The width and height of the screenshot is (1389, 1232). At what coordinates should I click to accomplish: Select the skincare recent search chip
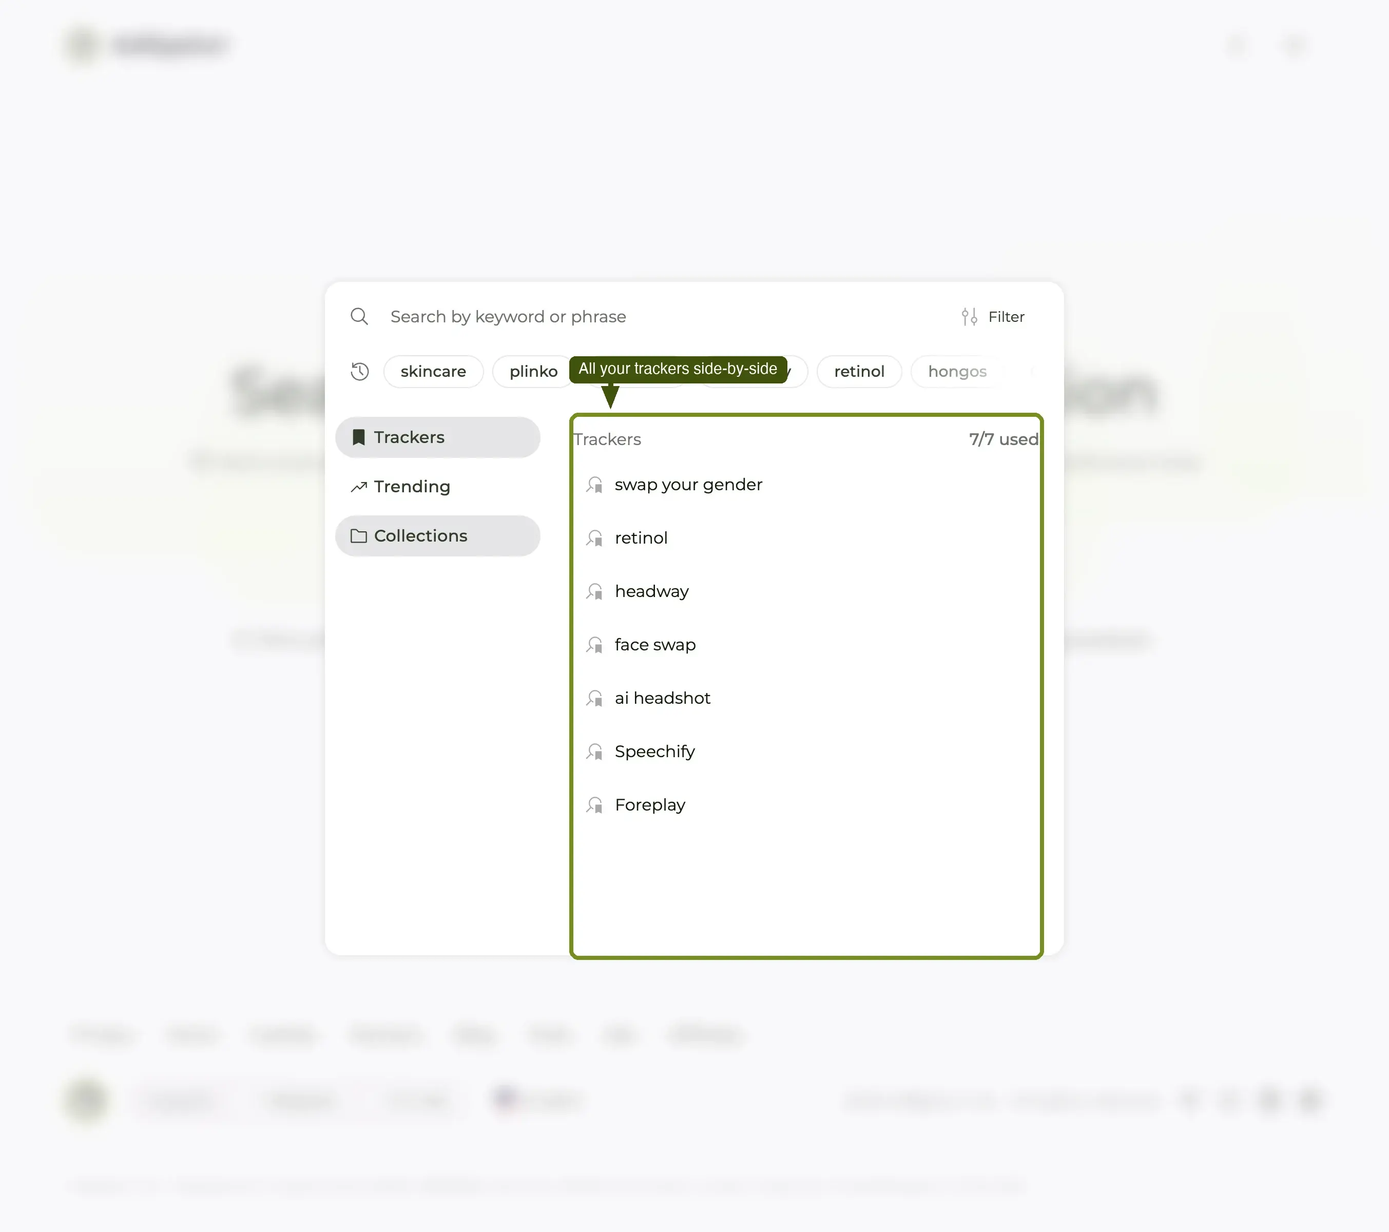tap(433, 372)
